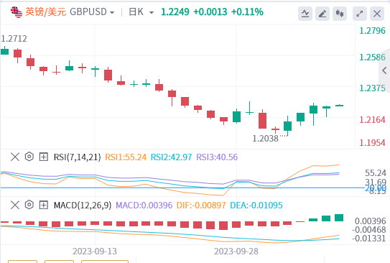The width and height of the screenshot is (390, 263).
Task: Expand chart to fullscreen
Action: (x=360, y=14)
